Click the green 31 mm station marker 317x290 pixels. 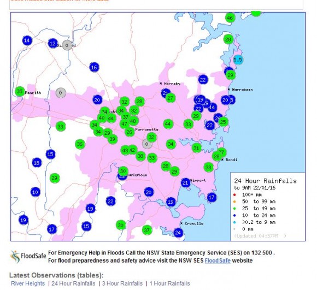point(197,148)
